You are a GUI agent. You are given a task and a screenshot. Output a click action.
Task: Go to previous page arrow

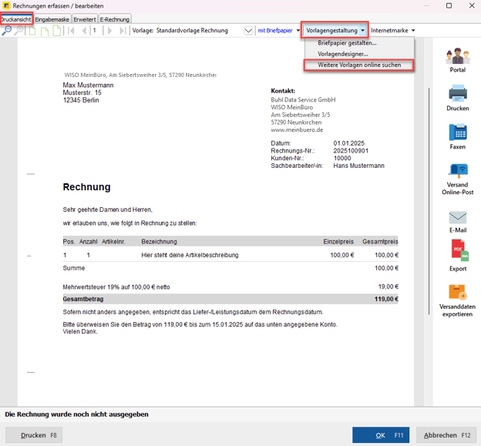(x=84, y=31)
